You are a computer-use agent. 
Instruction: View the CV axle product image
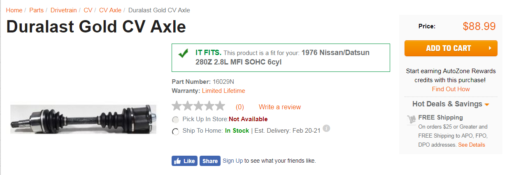tap(83, 119)
